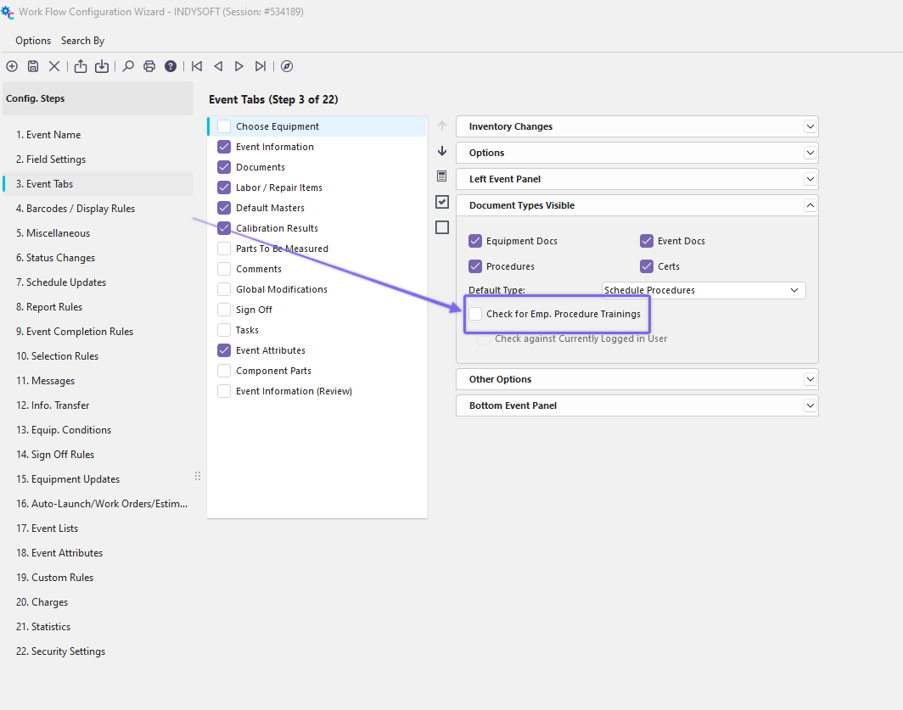This screenshot has height=710, width=903.
Task: Click the compass navigation icon
Action: [287, 66]
